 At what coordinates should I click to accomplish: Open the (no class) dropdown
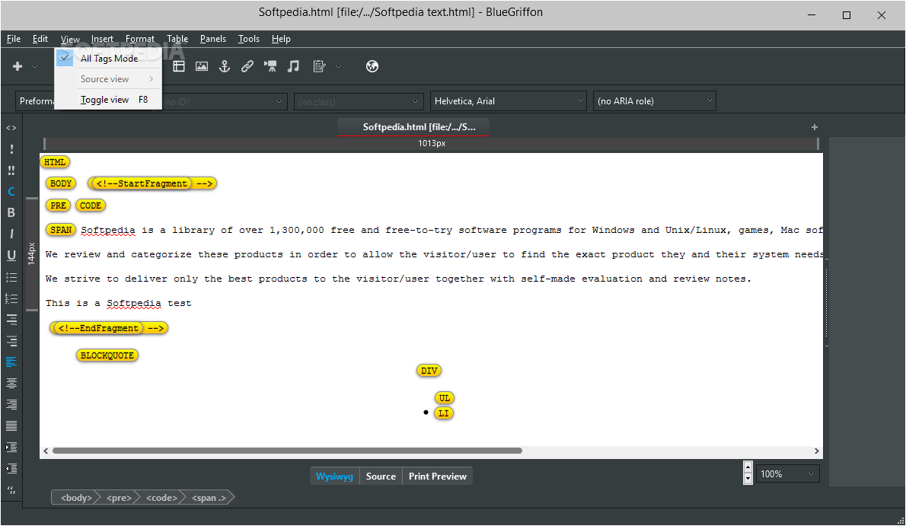click(359, 102)
